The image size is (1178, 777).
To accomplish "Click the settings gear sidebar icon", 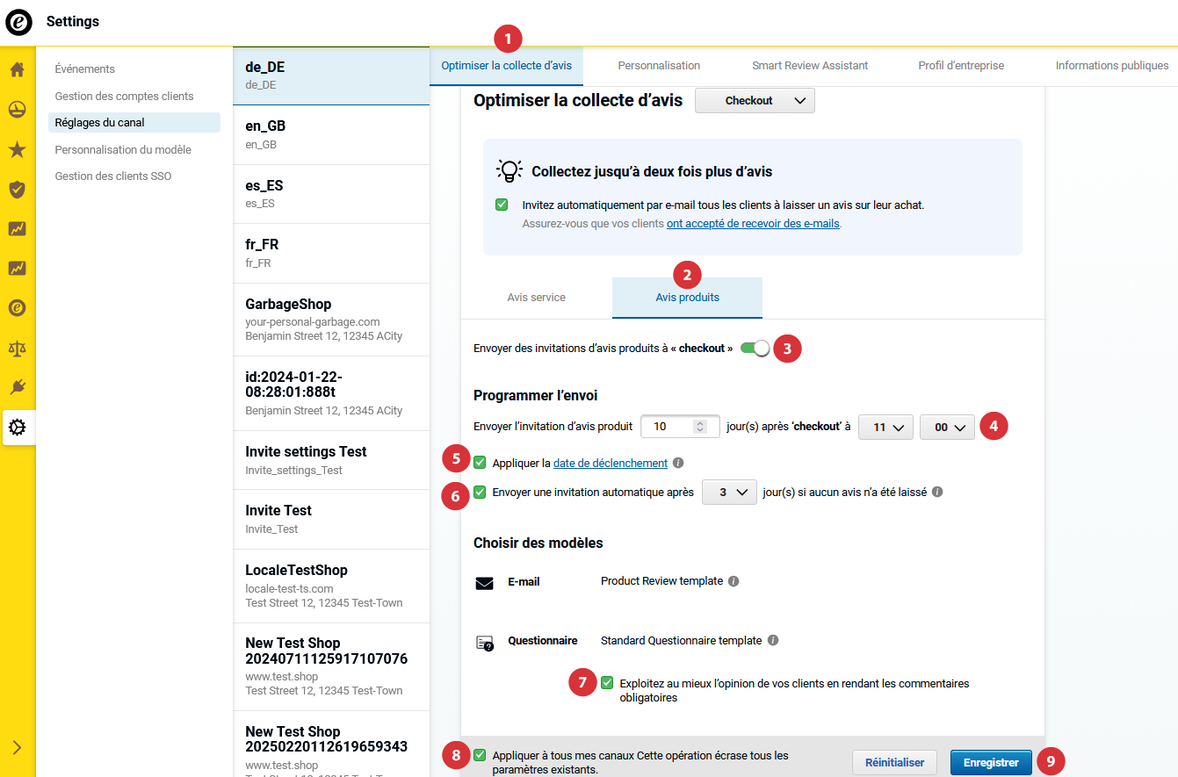I will (18, 428).
